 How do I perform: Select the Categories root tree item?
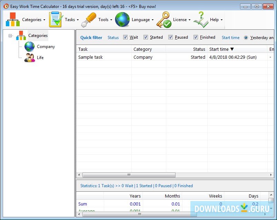coord(38,36)
